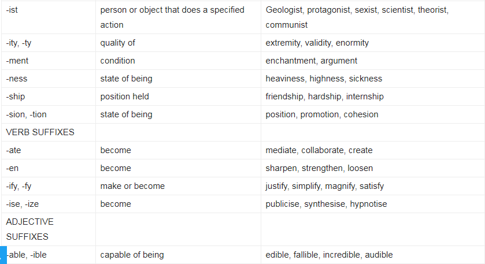Click 'publicise, synthesise, hypnotise' examples cell
Image resolution: width=485 pixels, height=264 pixels.
373,204
